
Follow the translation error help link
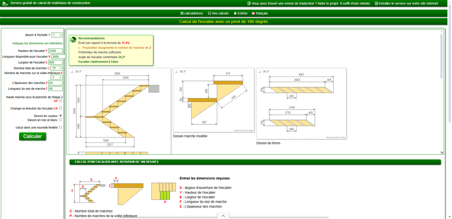click(x=309, y=4)
